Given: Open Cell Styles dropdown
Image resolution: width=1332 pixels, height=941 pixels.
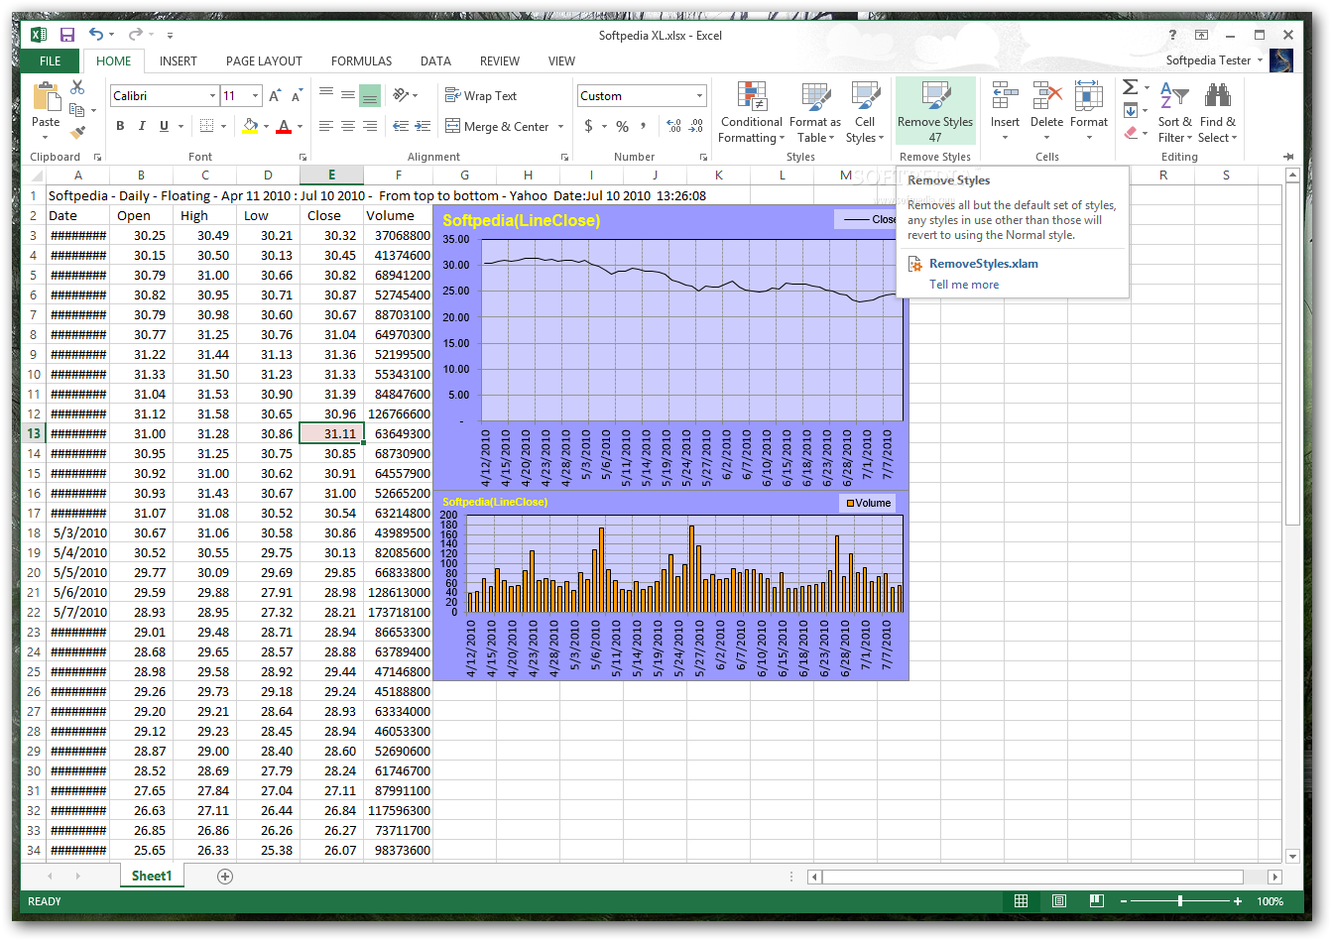Looking at the screenshot, I should point(865,112).
